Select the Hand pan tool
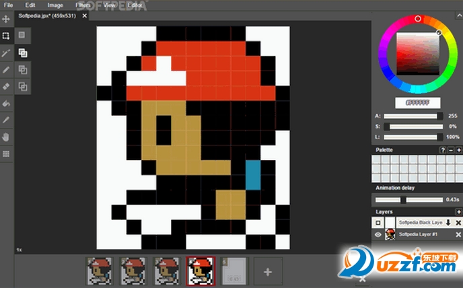 click(6, 137)
